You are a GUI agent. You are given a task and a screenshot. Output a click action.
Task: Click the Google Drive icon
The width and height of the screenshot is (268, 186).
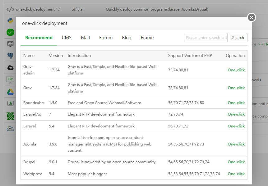10,92
